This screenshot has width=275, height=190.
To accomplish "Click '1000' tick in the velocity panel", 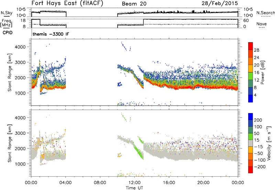I will pyautogui.click(x=20, y=164).
